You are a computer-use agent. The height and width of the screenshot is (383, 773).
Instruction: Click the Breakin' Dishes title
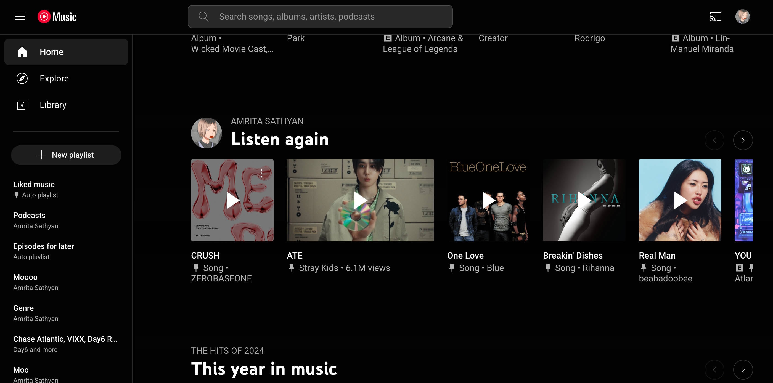[x=573, y=256]
